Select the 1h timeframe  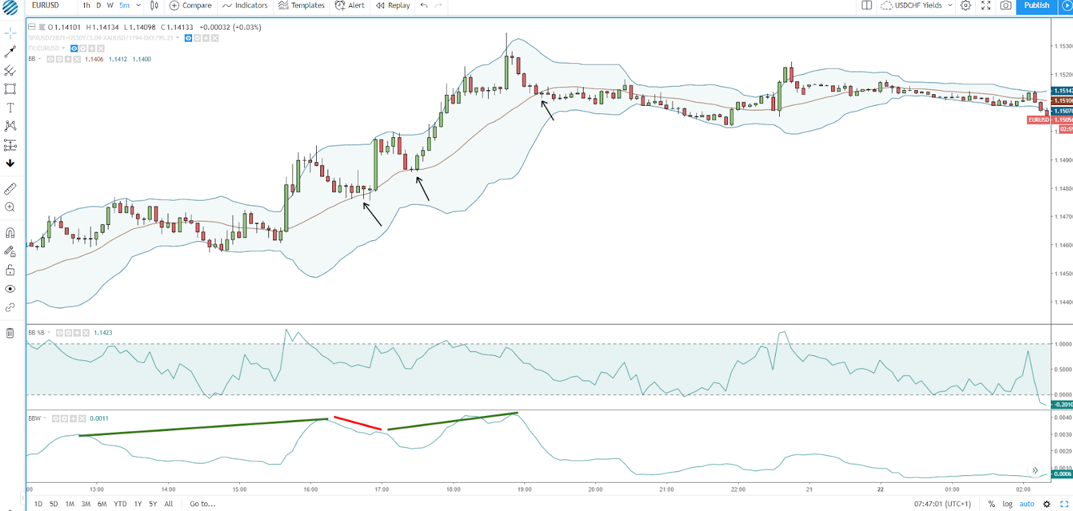[86, 5]
